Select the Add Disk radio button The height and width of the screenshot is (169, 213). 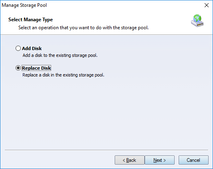(x=18, y=48)
